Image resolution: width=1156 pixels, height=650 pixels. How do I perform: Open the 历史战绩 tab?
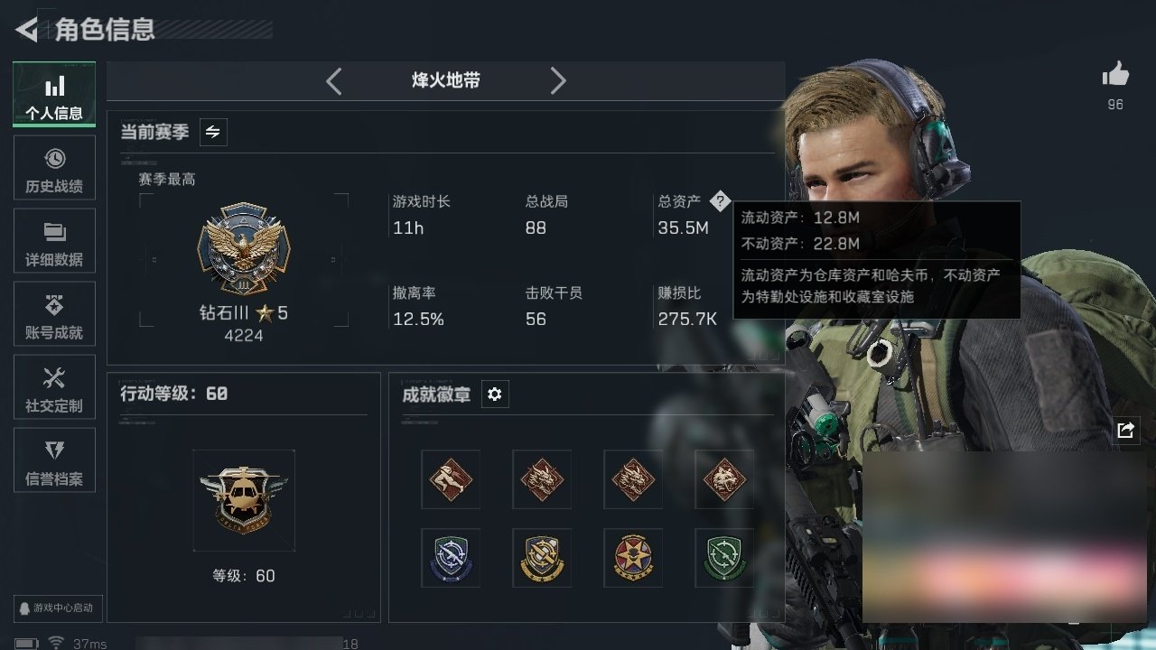pos(54,168)
